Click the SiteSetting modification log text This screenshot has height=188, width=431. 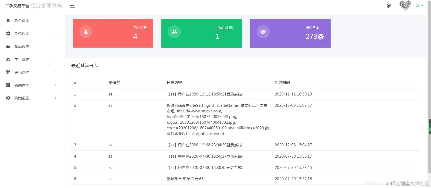click(218, 119)
